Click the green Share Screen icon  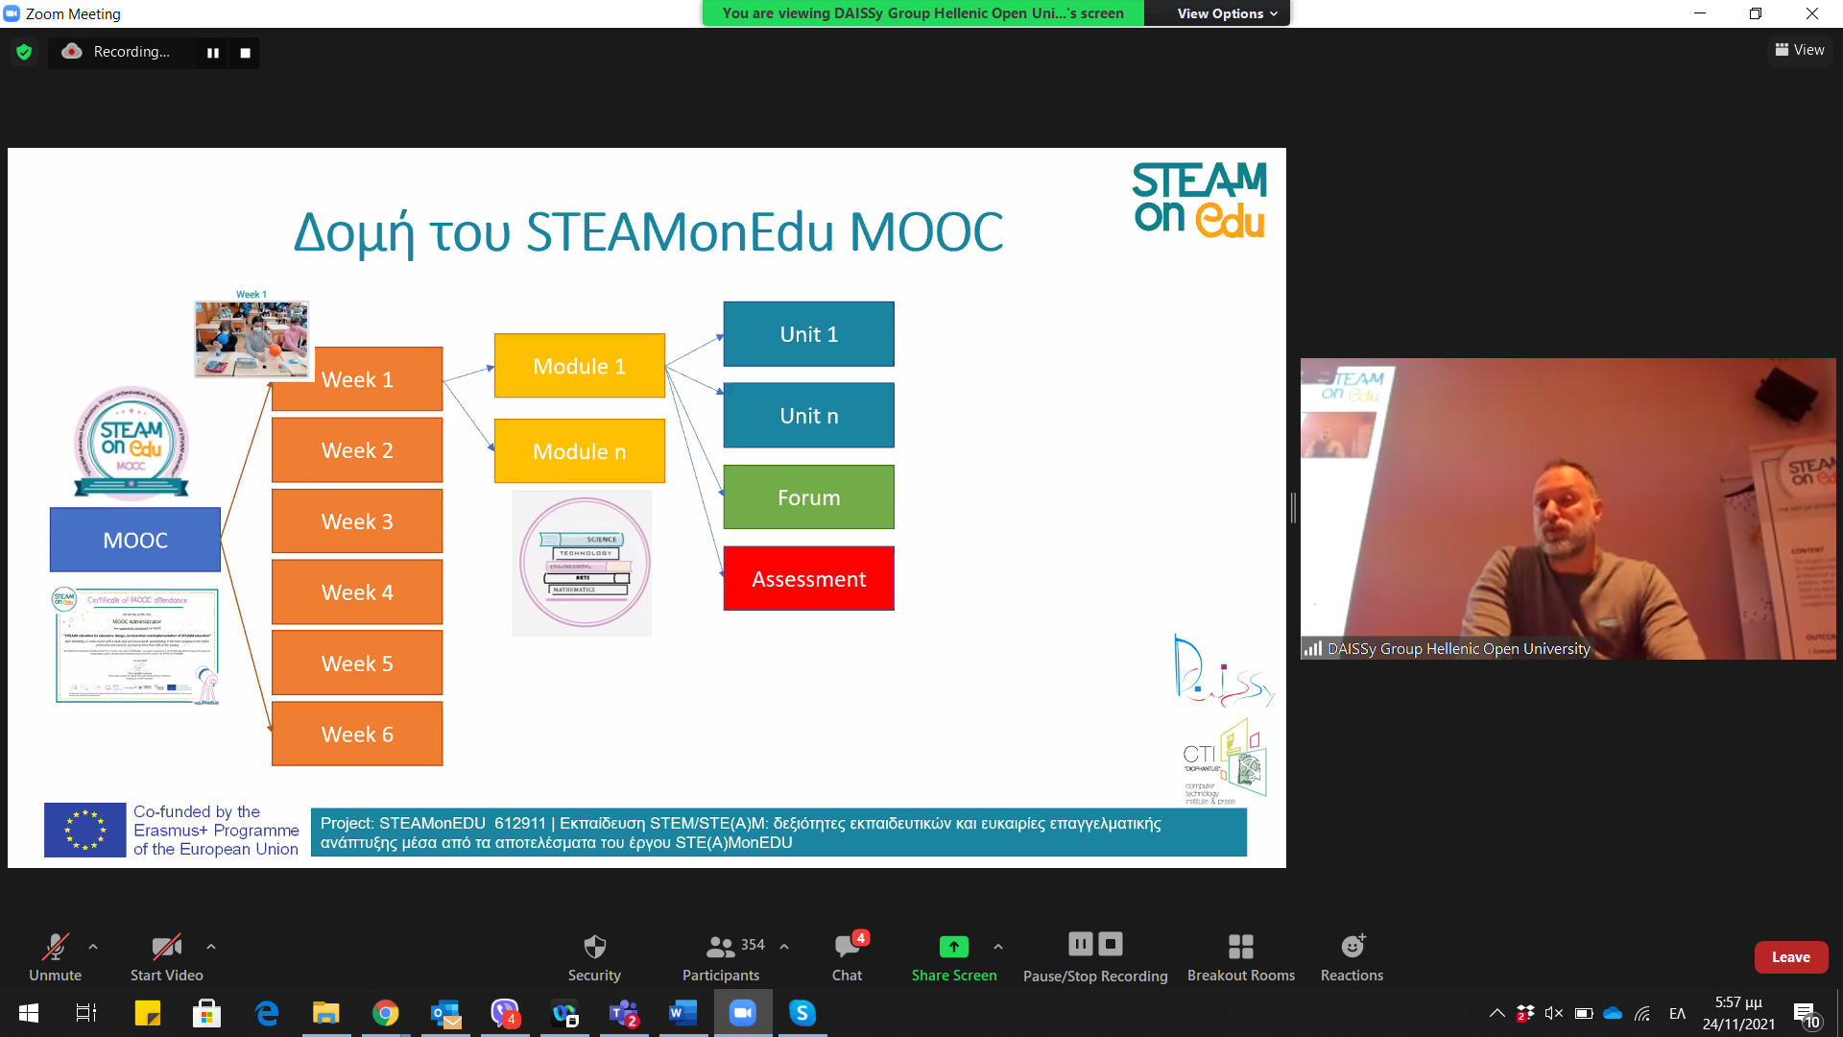point(953,947)
